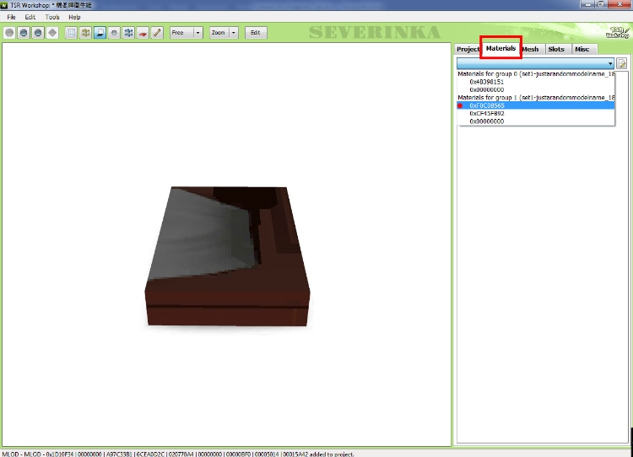Screen dimensions: 633x457
Task: Select material 0xF0C08565 with red dot
Action: point(487,105)
